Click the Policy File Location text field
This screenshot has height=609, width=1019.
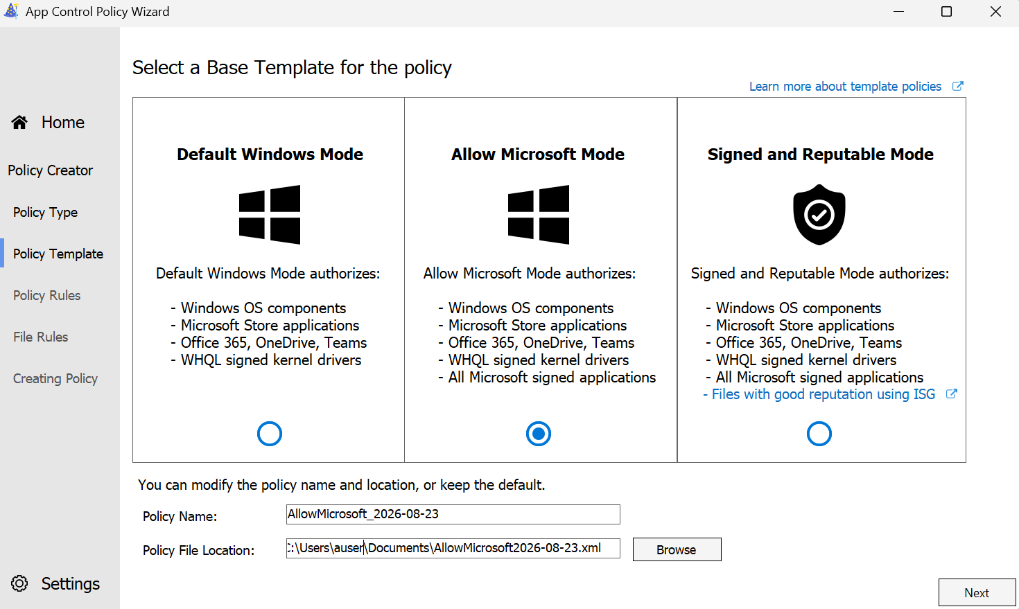453,548
